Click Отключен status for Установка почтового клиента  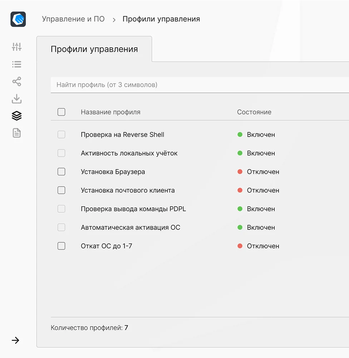(258, 190)
